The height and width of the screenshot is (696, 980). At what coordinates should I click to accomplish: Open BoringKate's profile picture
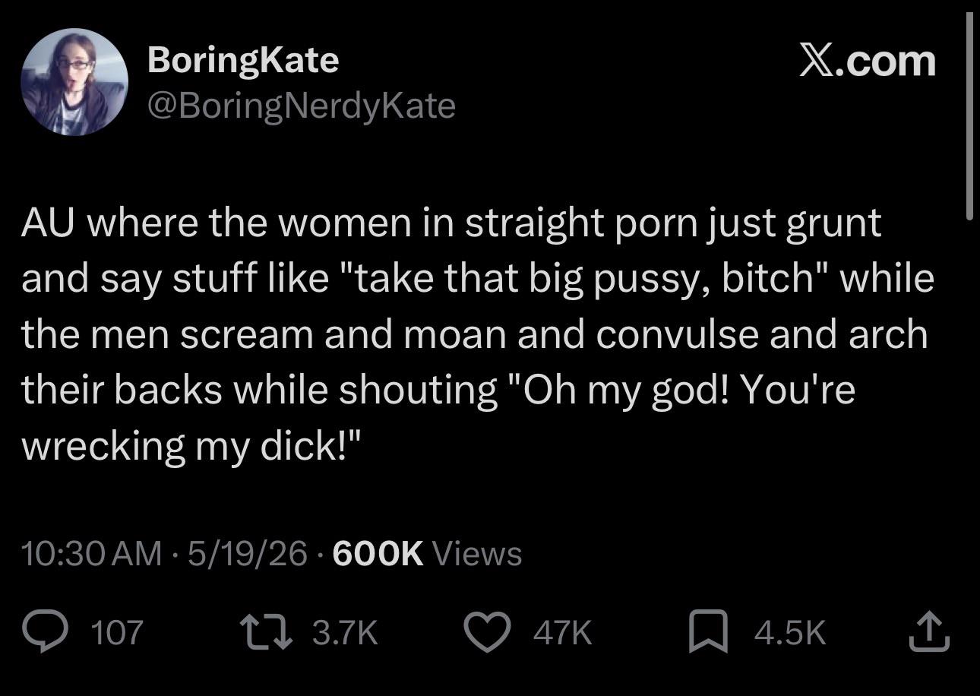[74, 82]
